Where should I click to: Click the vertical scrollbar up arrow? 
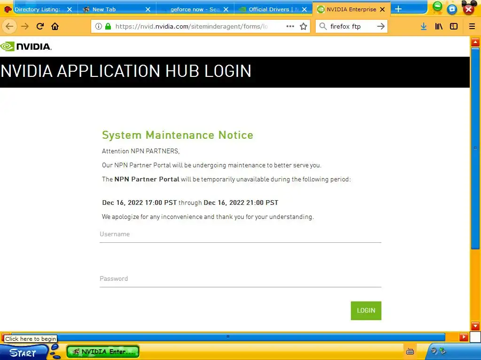(x=475, y=42)
